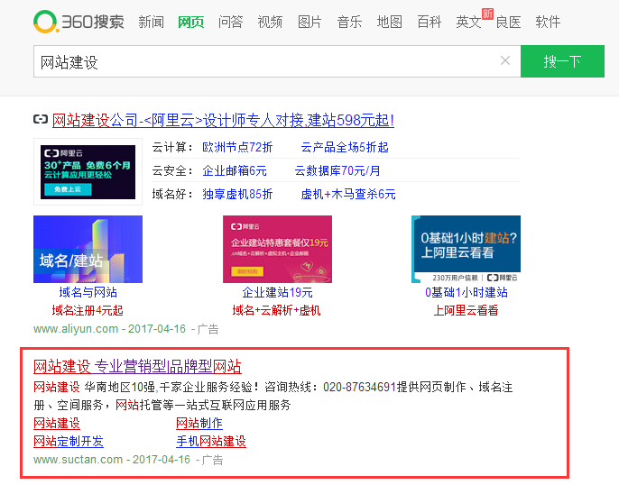
Task: Open the 网站定制开发 sublink
Action: 69,442
